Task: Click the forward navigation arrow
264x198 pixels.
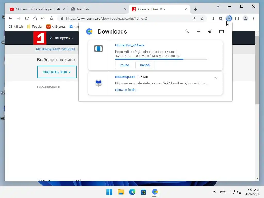Action: pyautogui.click(x=19, y=18)
